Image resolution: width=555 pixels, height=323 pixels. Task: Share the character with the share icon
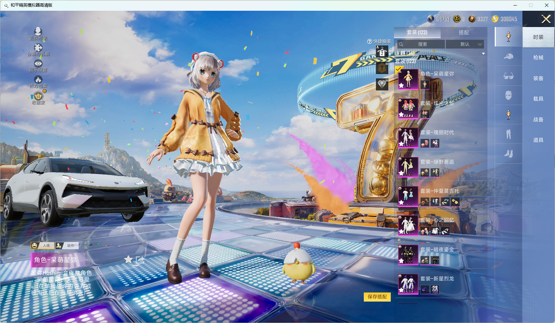(x=140, y=260)
